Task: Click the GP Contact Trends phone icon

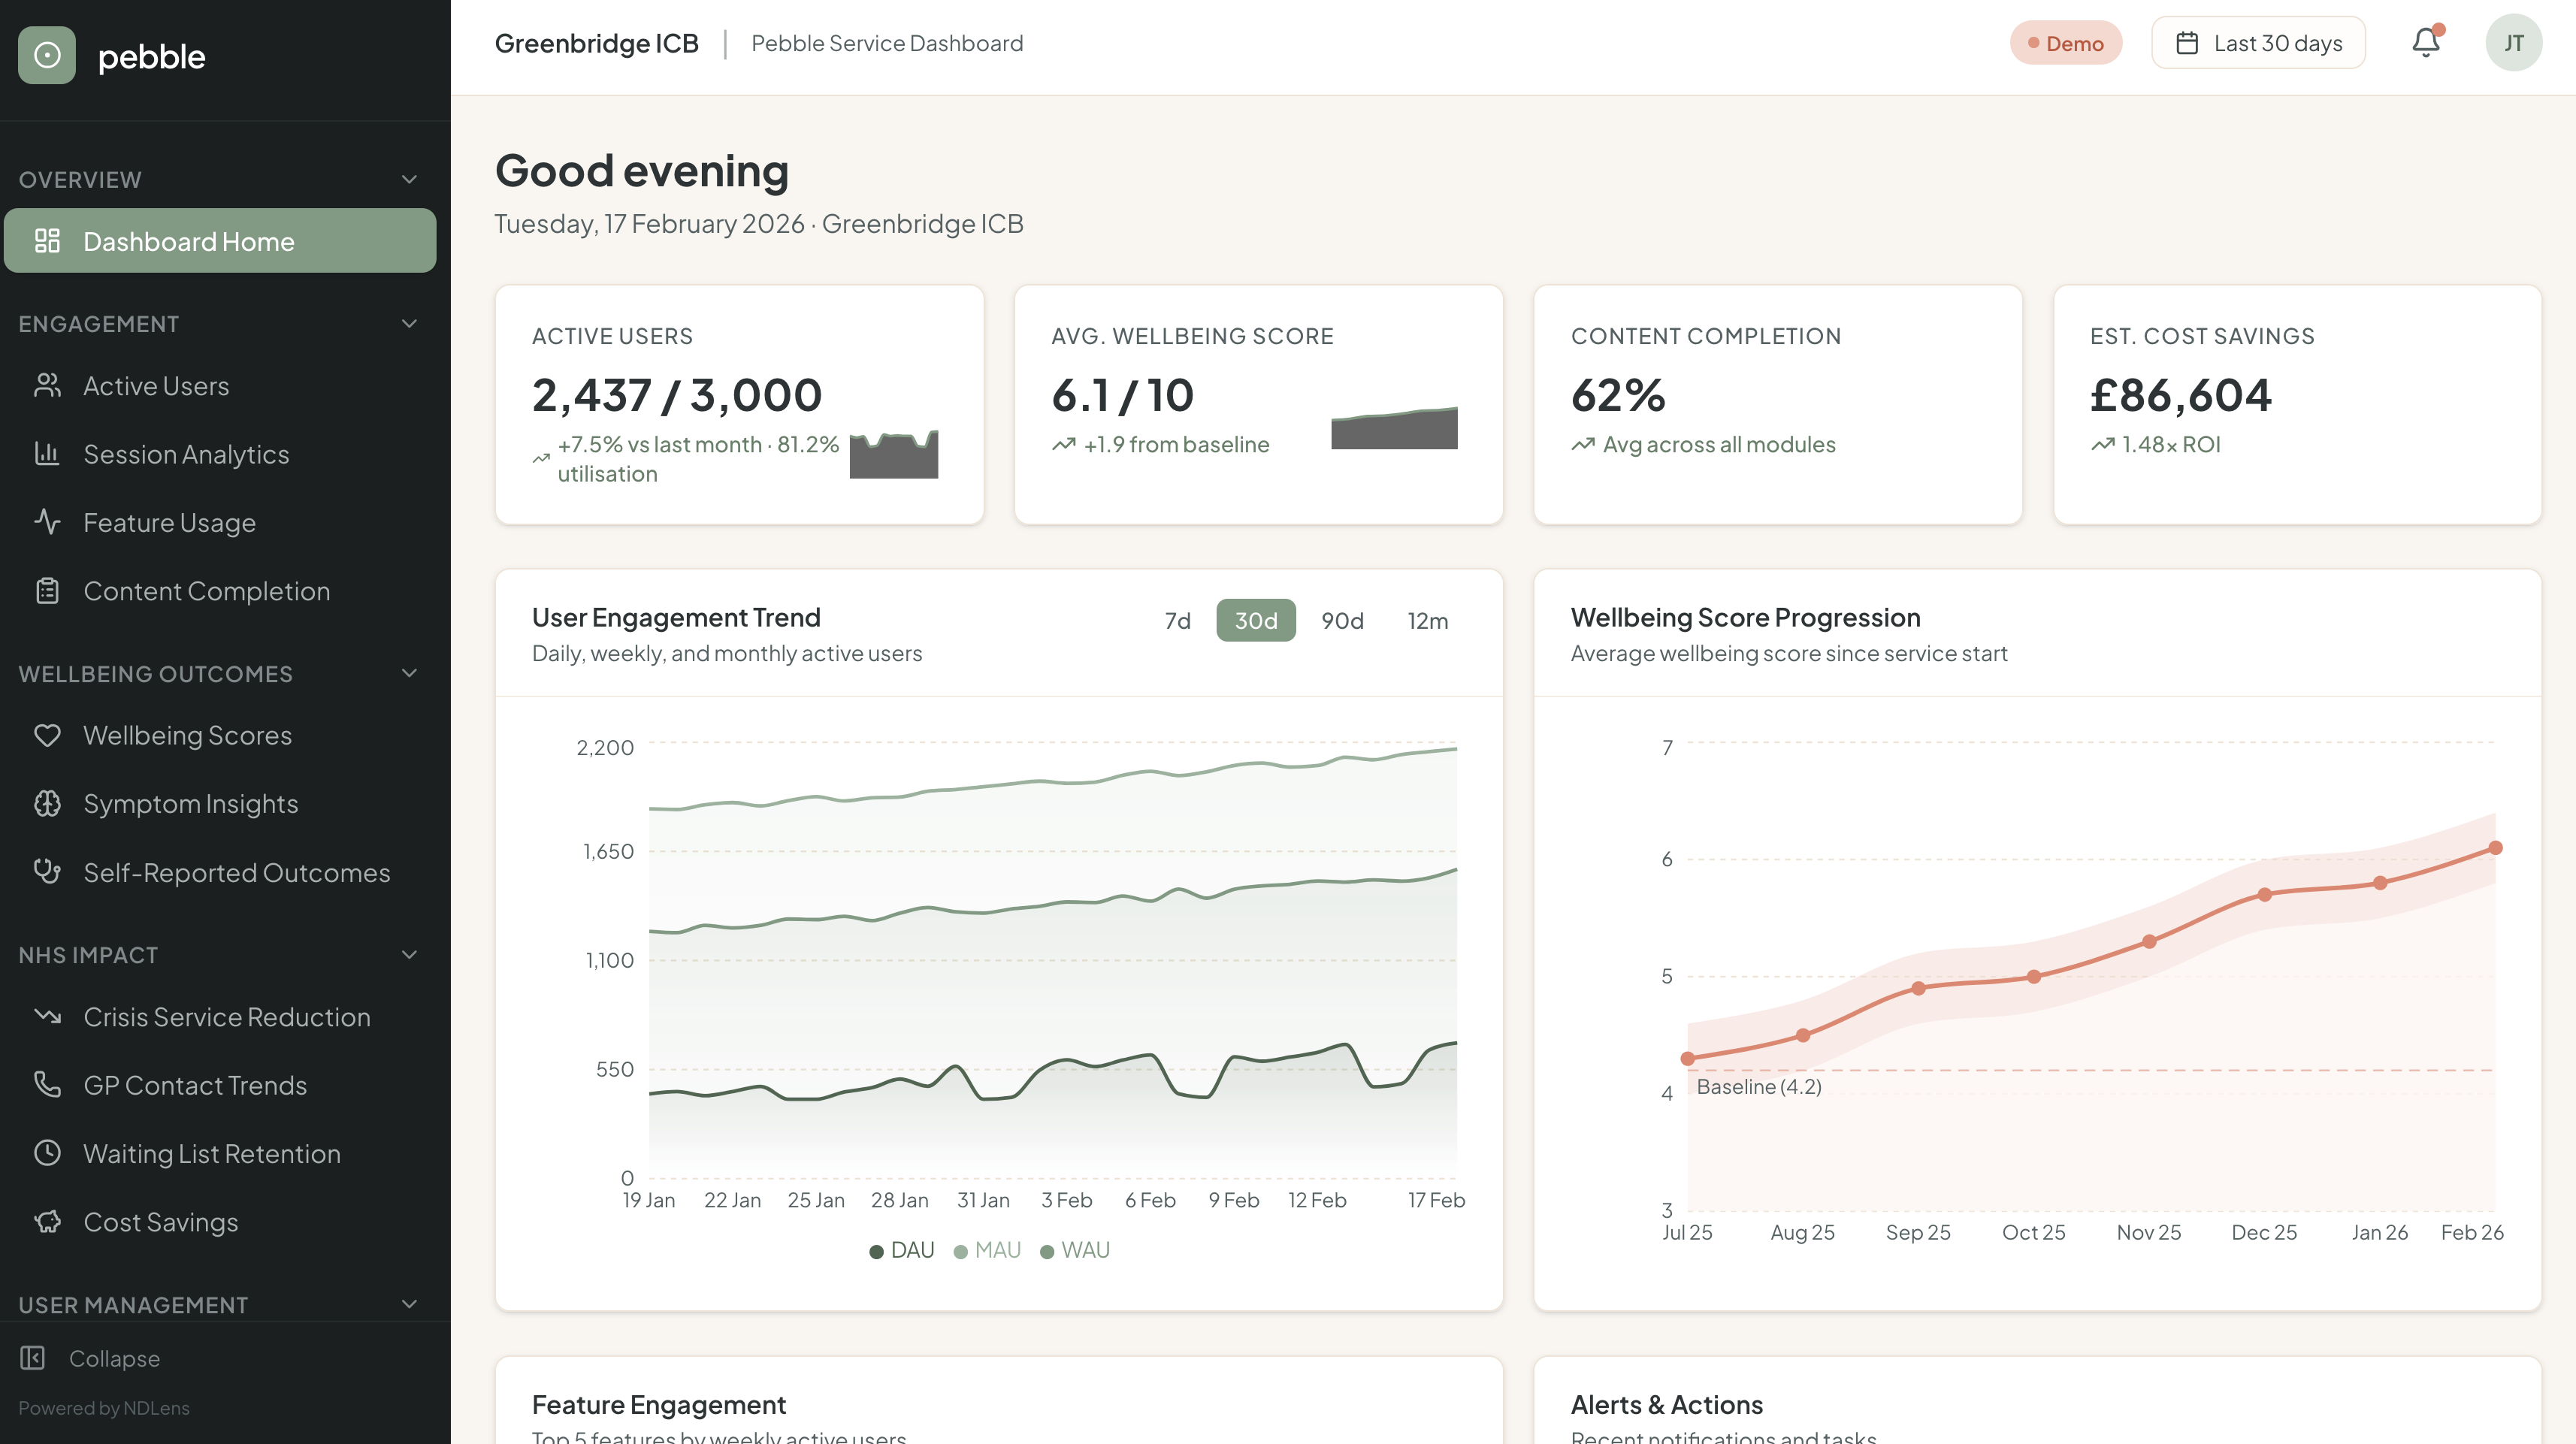Action: pyautogui.click(x=48, y=1084)
